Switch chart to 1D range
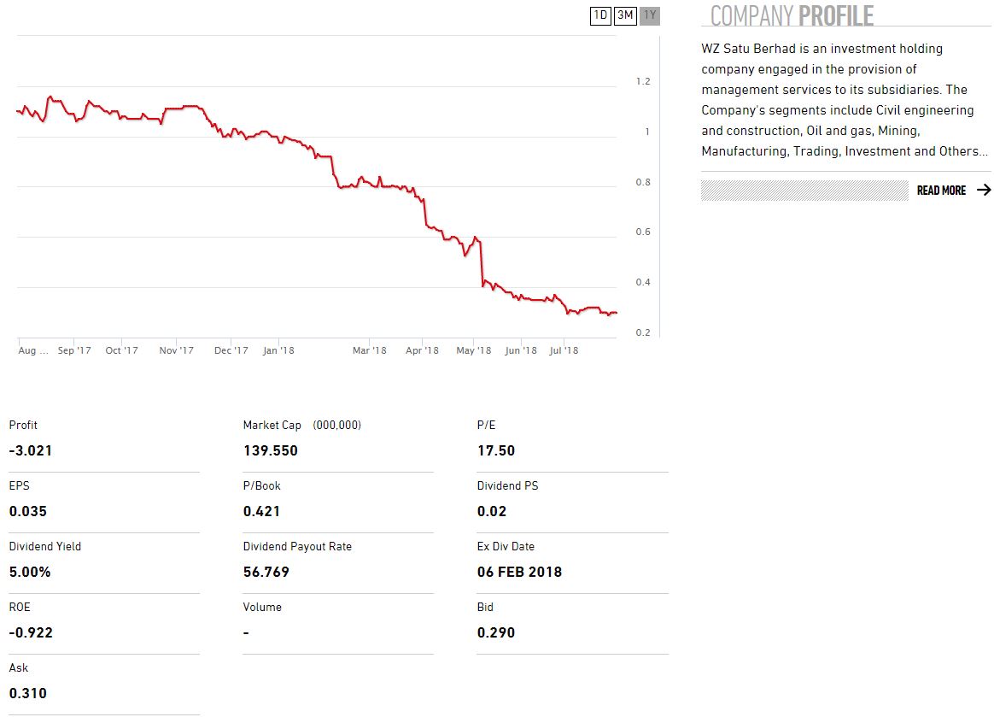The height and width of the screenshot is (717, 994). click(600, 15)
